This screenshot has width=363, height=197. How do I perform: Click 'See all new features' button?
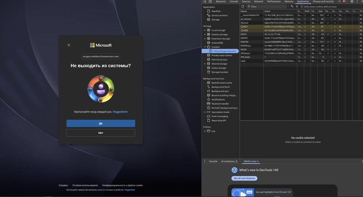(x=244, y=178)
